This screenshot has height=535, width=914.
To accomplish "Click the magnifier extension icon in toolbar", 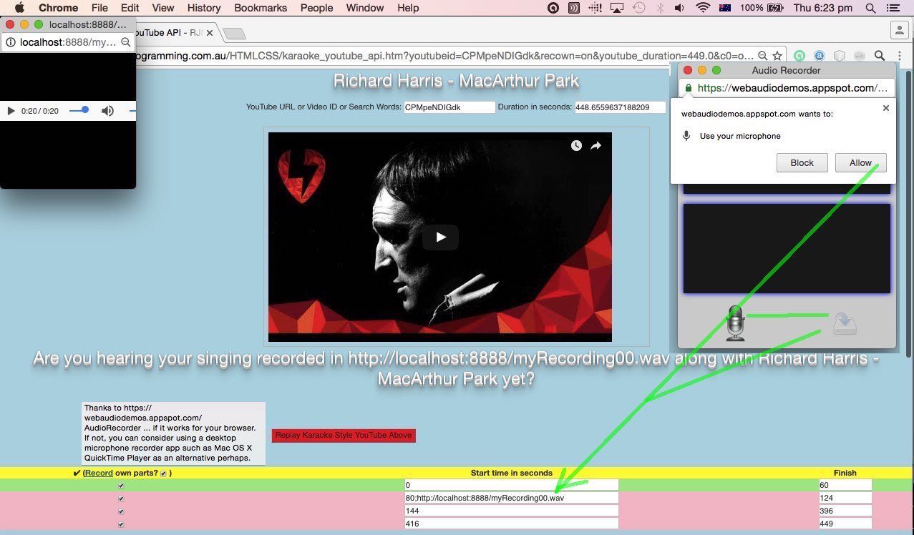I will click(880, 56).
